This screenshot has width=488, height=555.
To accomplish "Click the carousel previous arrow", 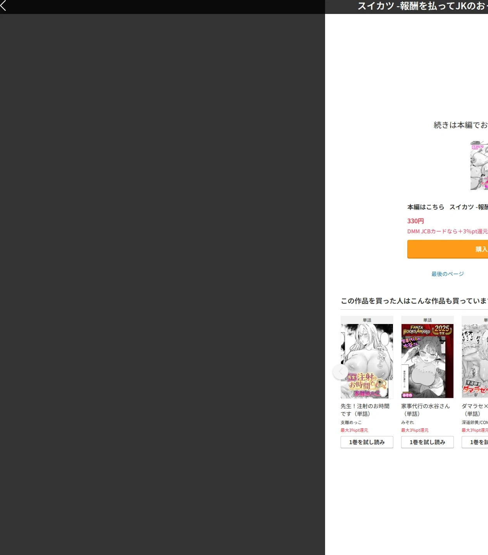I will (340, 372).
